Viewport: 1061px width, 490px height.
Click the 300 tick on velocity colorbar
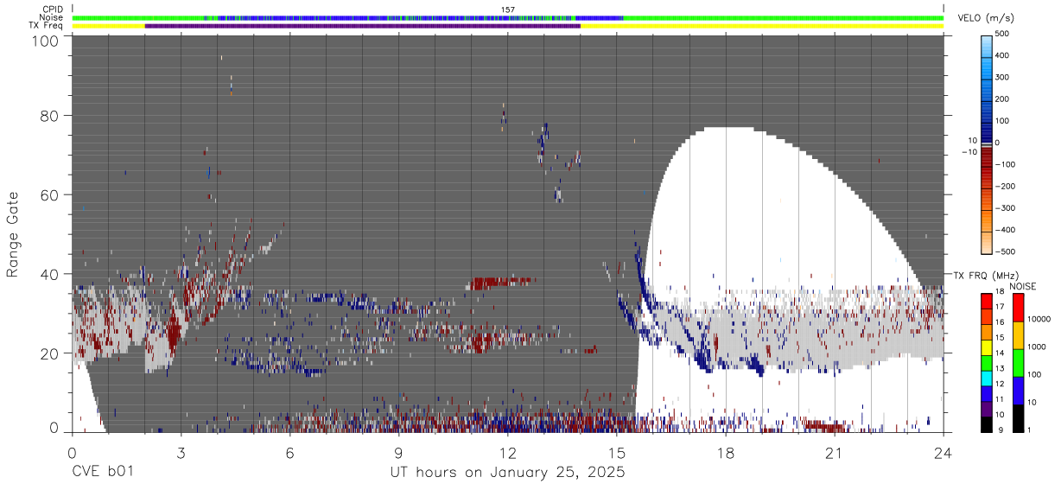[x=1002, y=77]
